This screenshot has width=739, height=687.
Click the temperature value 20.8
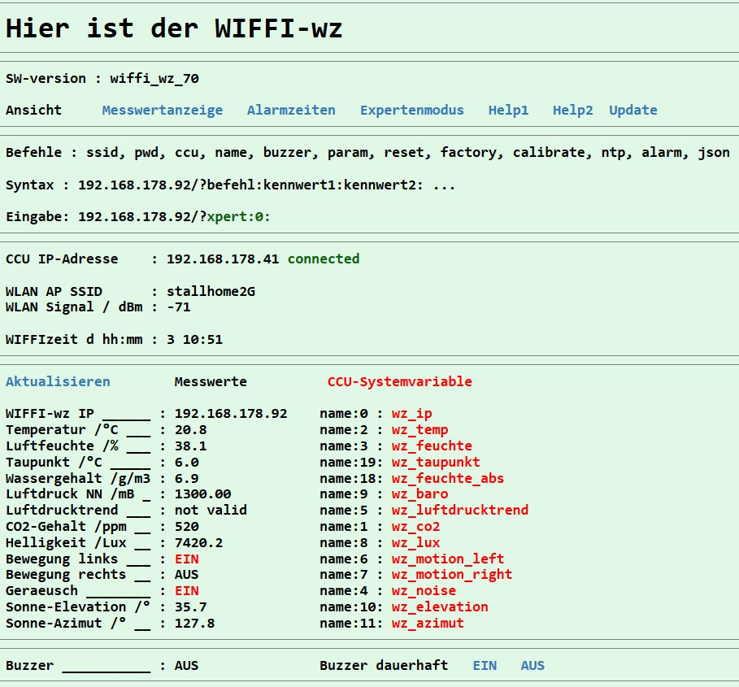[190, 430]
